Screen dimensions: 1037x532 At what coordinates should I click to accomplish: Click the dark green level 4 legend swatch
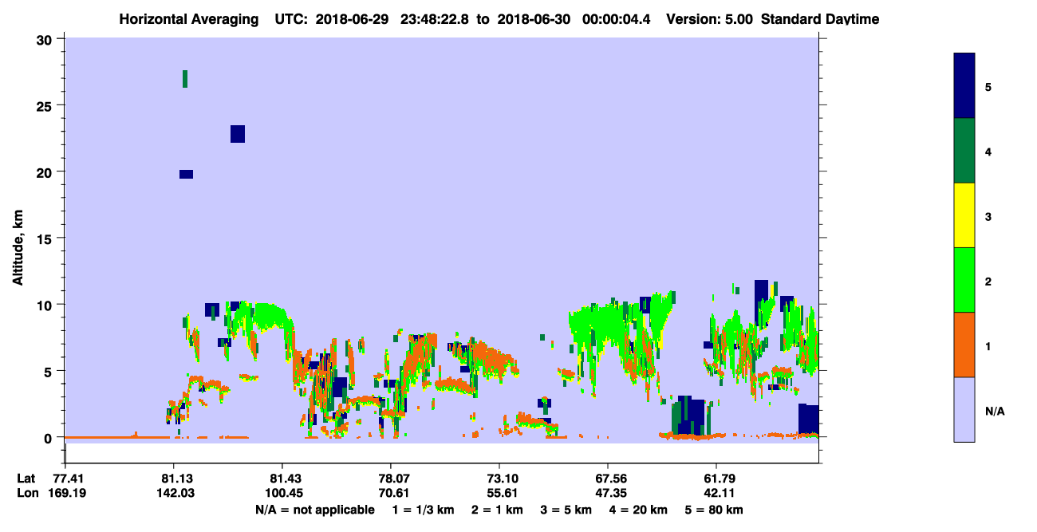[964, 152]
